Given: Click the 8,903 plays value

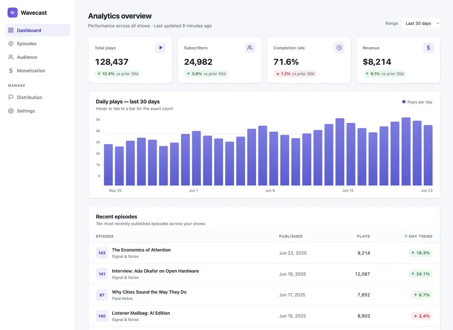Looking at the screenshot, I should [x=364, y=316].
